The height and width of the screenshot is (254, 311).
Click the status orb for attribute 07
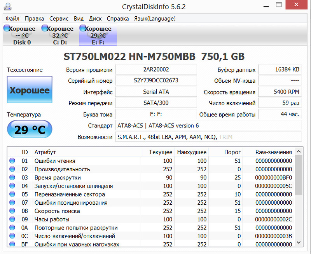click(12, 202)
